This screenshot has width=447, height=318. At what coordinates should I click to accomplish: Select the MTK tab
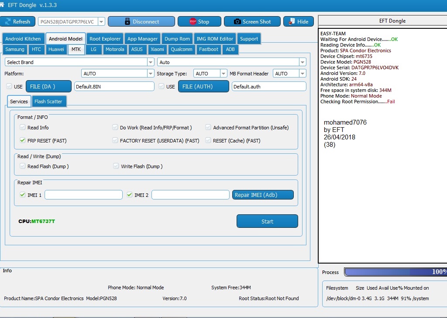pyautogui.click(x=76, y=49)
